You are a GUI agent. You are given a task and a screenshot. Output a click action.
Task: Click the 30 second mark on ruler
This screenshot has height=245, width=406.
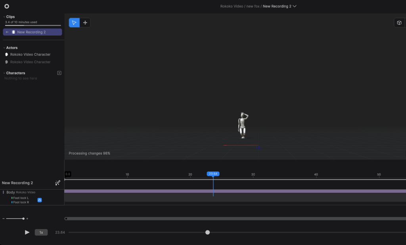point(253,175)
